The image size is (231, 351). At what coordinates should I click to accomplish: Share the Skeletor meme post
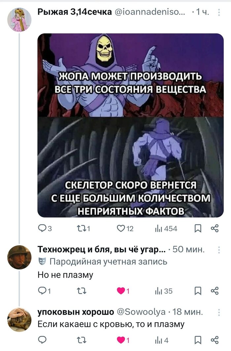(215, 228)
